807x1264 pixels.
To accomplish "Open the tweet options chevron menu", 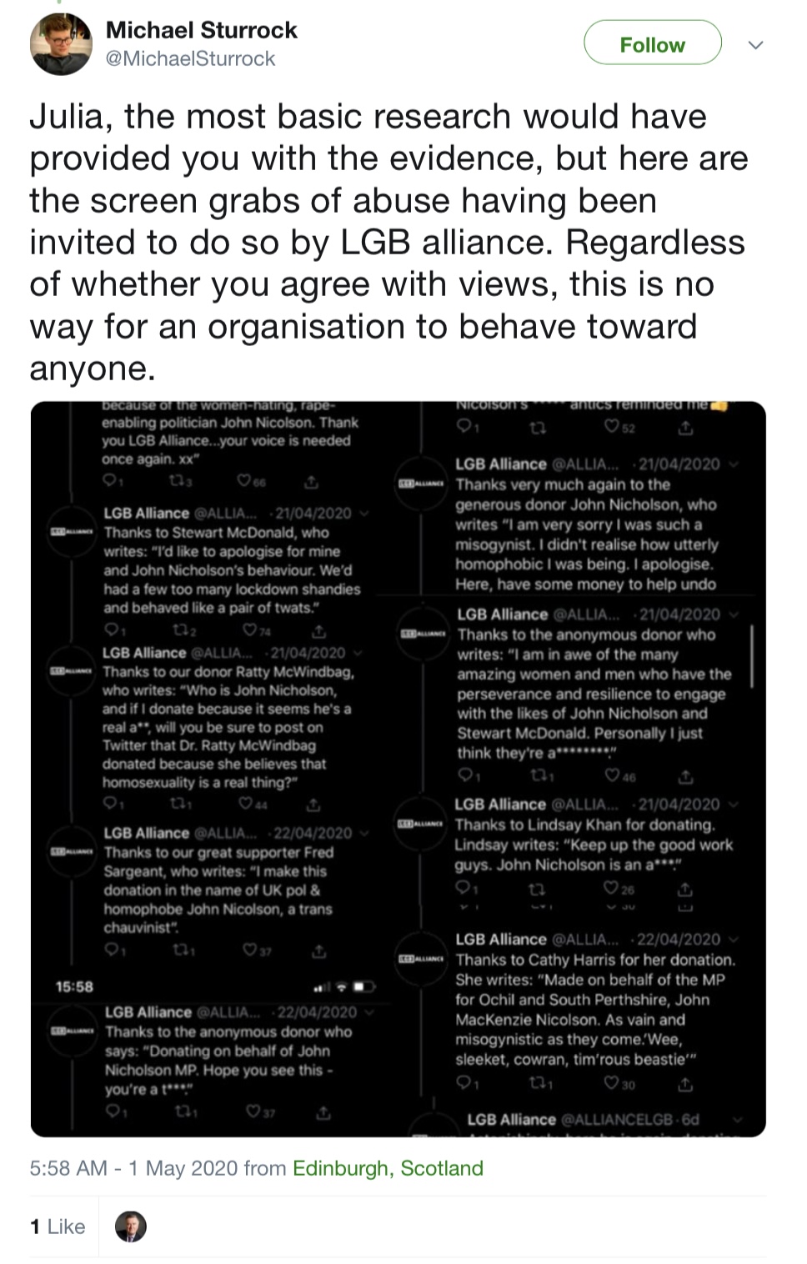I will 755,45.
